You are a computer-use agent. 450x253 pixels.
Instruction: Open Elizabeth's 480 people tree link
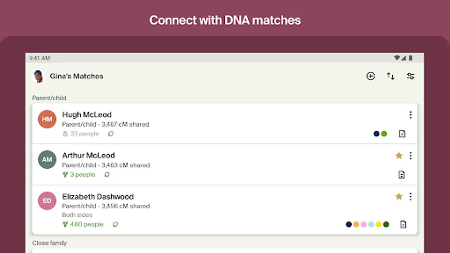pos(87,224)
